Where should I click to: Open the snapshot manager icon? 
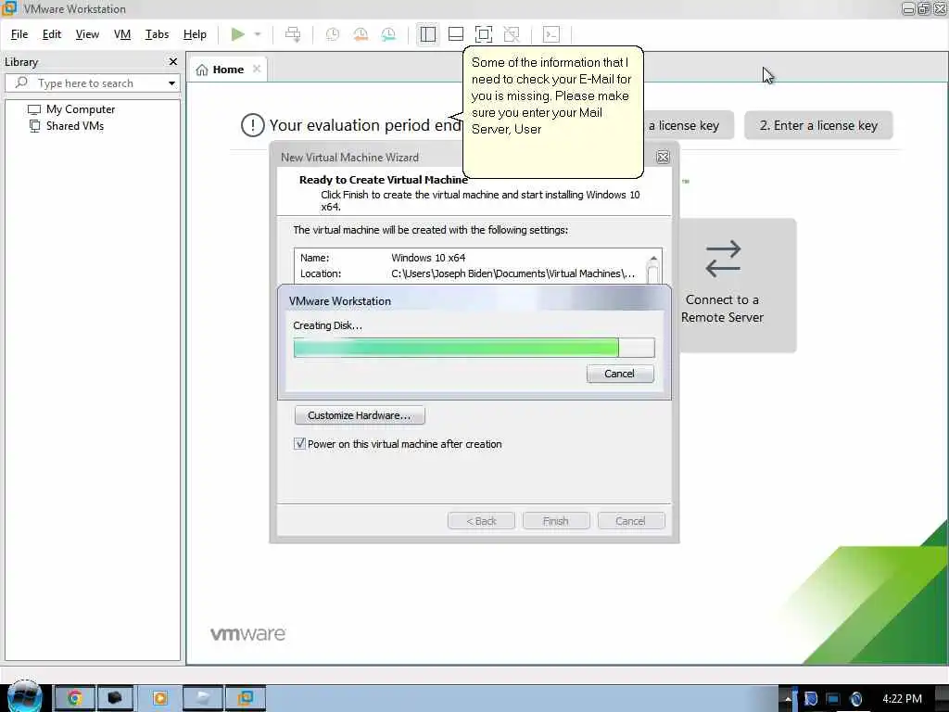(x=388, y=34)
